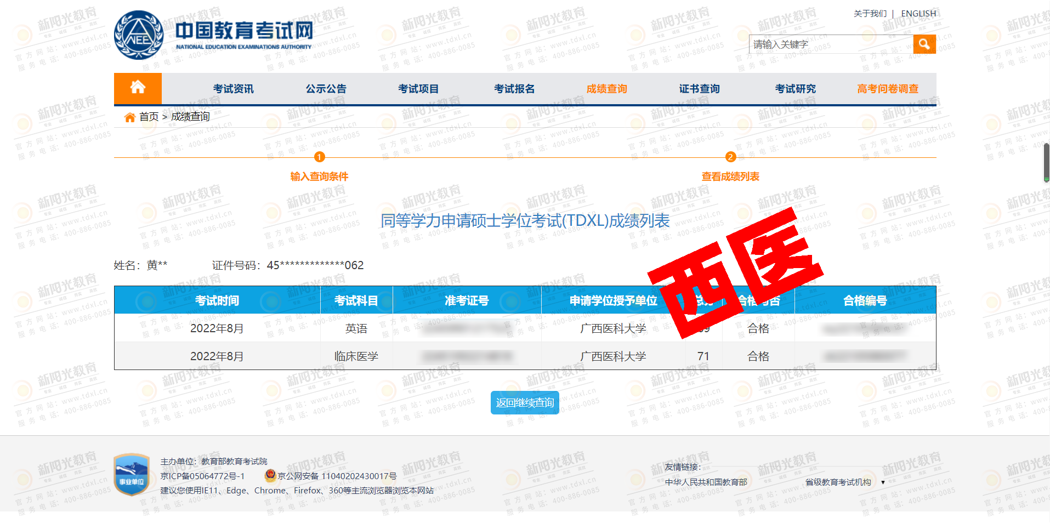Open the 成绩查询 menu item
The width and height of the screenshot is (1050, 523).
coord(607,89)
